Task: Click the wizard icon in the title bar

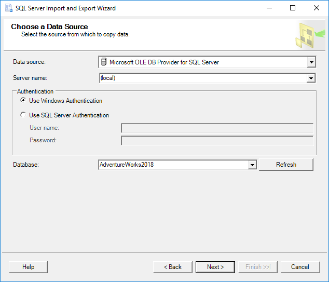Action: 8,8
